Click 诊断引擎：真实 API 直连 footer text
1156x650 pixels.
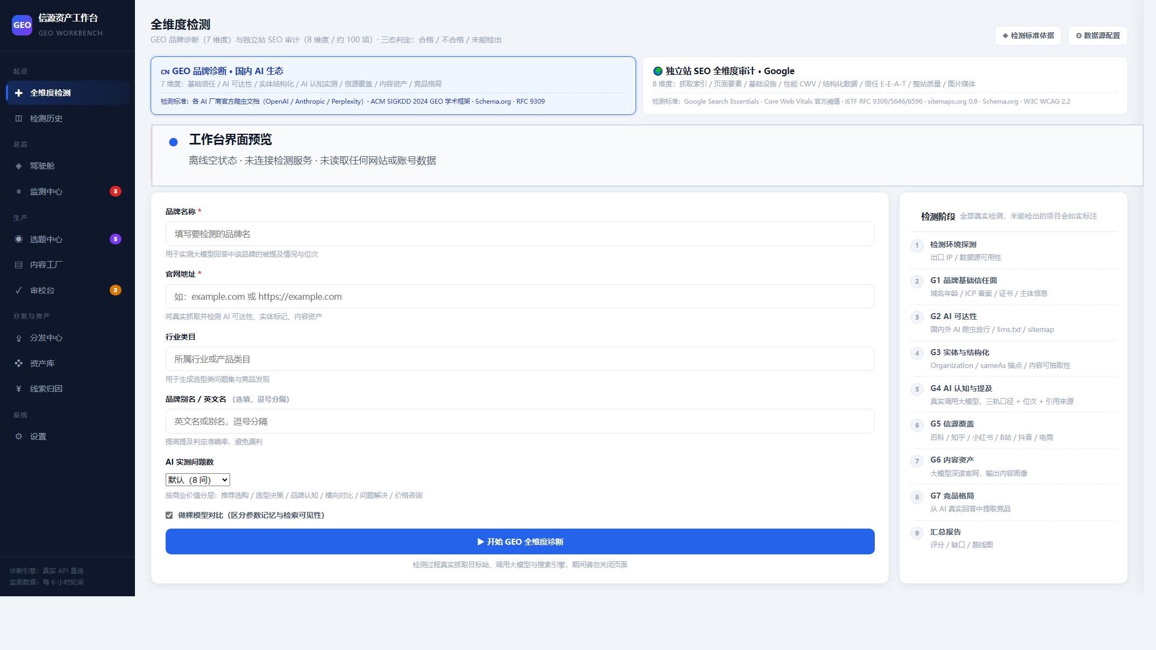pos(47,571)
